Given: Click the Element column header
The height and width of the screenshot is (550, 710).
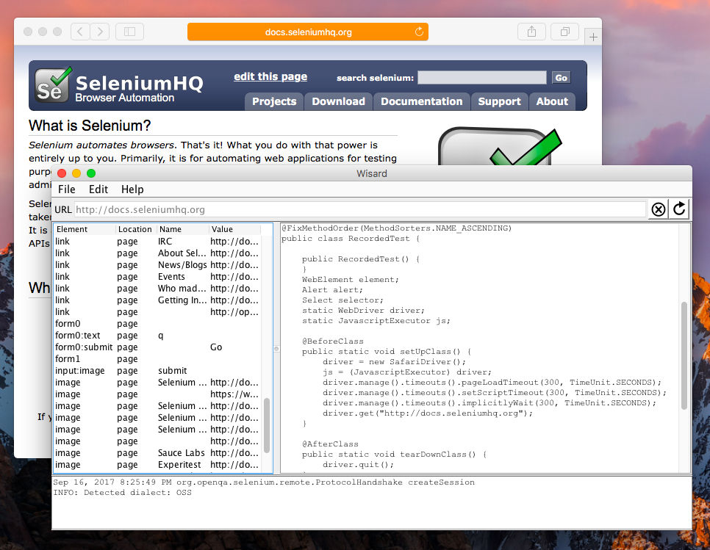Looking at the screenshot, I should pos(85,229).
